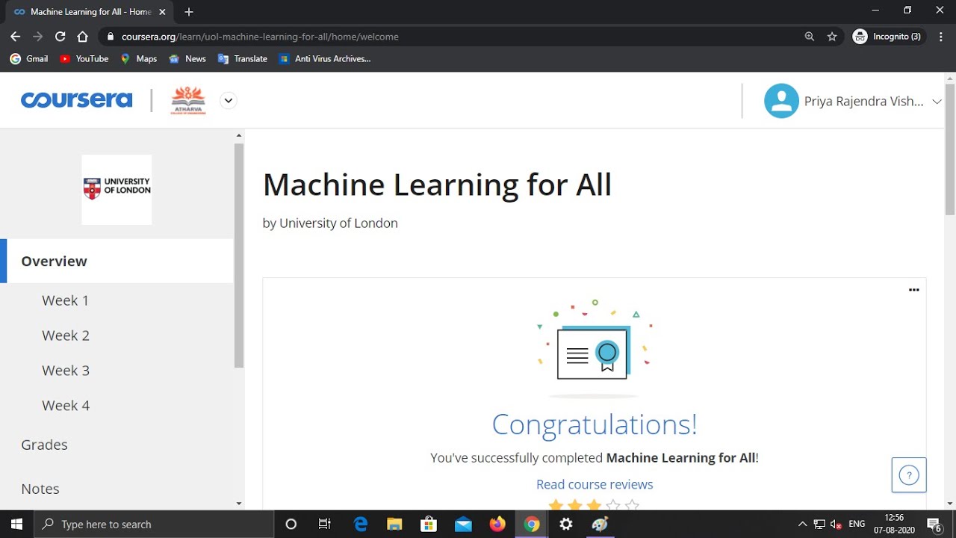Open the Priya Rajendra account menu chevron
The image size is (956, 538).
point(937,102)
